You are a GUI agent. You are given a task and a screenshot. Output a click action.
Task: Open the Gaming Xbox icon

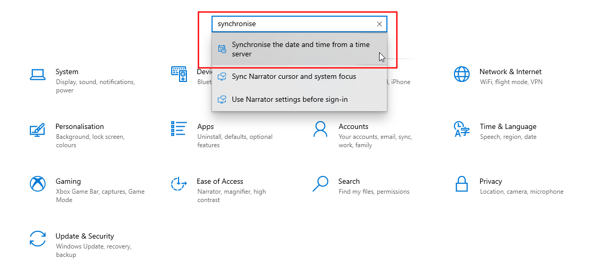point(38,184)
